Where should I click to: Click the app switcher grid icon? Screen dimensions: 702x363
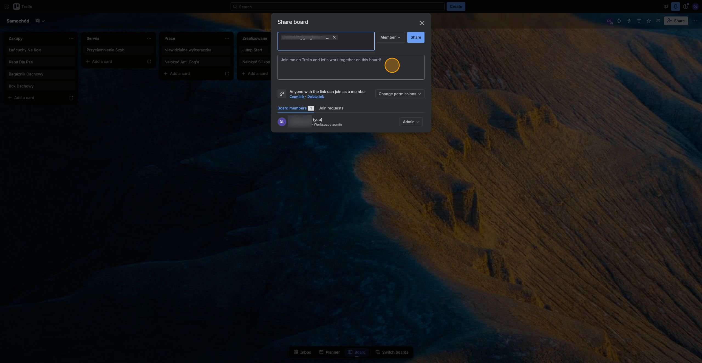click(7, 7)
